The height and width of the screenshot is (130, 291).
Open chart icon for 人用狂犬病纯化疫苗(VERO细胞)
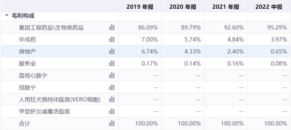pos(112,99)
